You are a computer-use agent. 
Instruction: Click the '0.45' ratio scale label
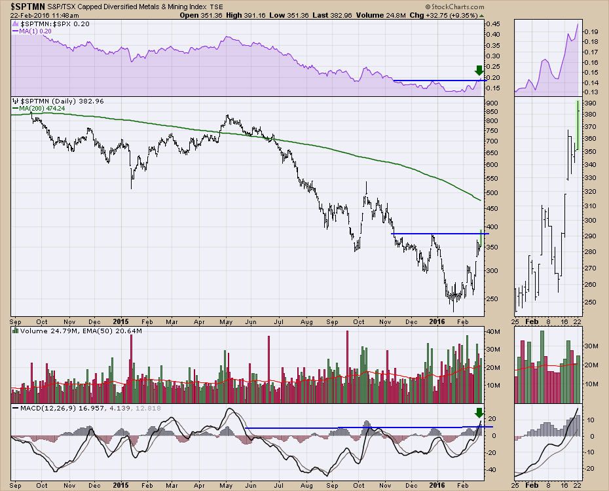tap(493, 24)
